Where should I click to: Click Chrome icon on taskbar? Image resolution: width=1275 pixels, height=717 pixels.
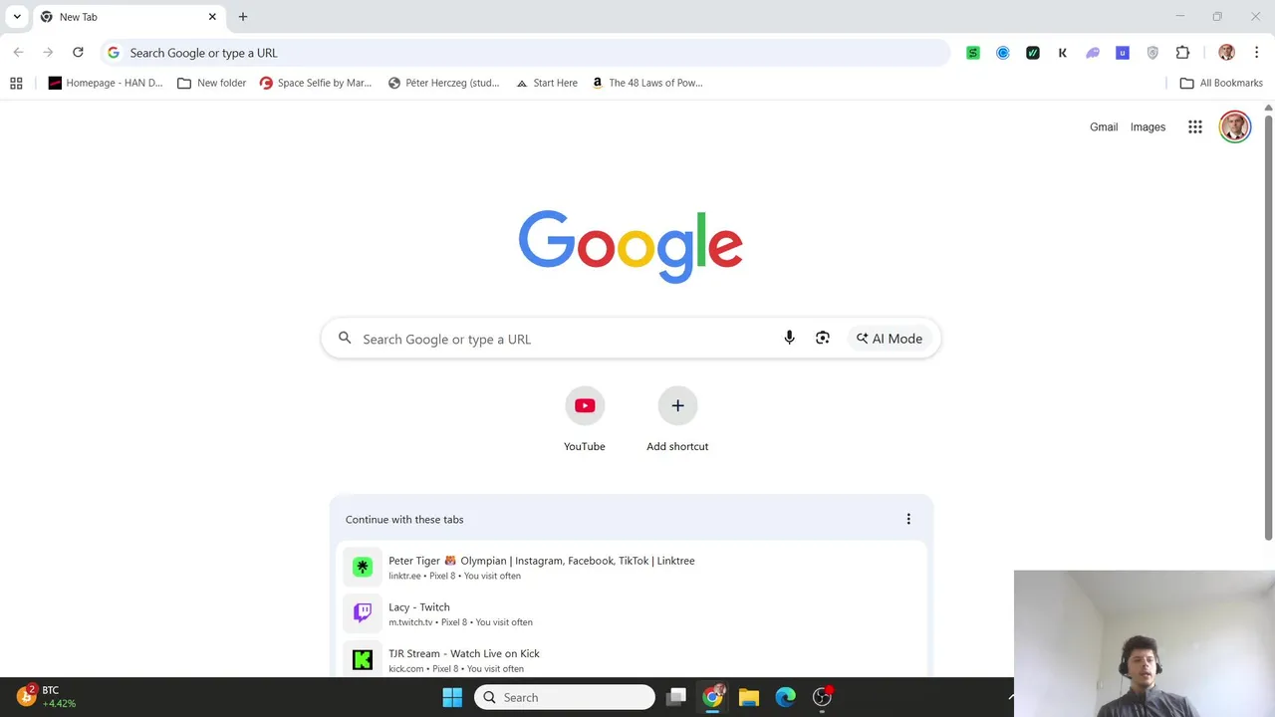[713, 697]
